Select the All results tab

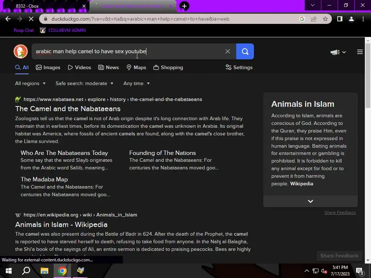pyautogui.click(x=22, y=68)
